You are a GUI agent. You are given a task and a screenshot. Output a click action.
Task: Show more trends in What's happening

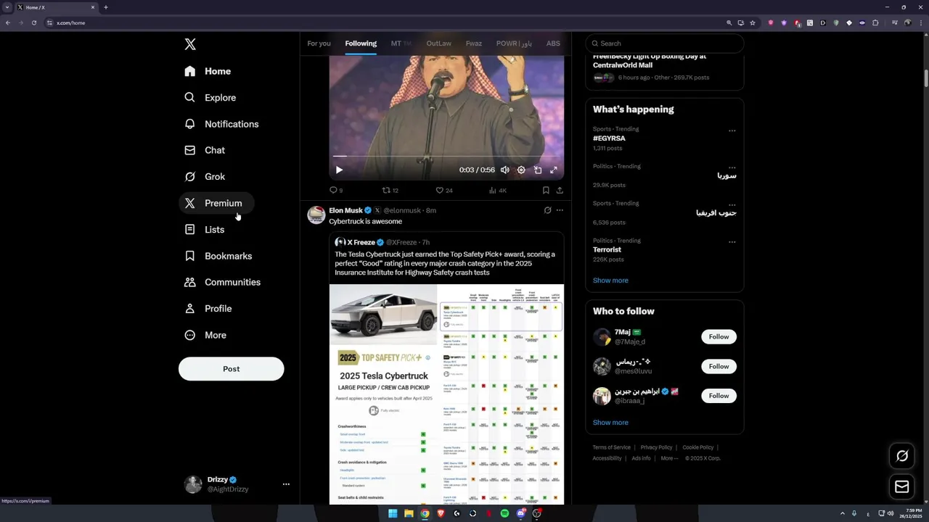point(610,281)
